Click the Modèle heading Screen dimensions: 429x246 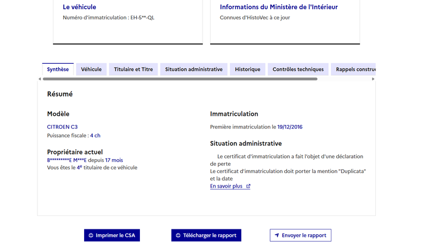[x=58, y=114]
